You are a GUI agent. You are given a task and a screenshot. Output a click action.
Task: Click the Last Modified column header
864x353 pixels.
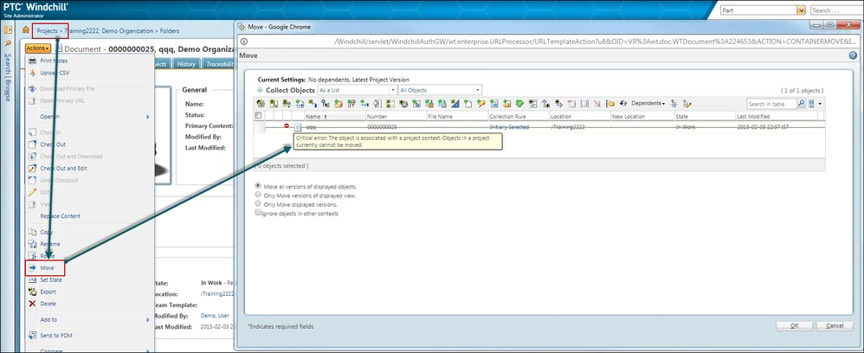point(777,116)
